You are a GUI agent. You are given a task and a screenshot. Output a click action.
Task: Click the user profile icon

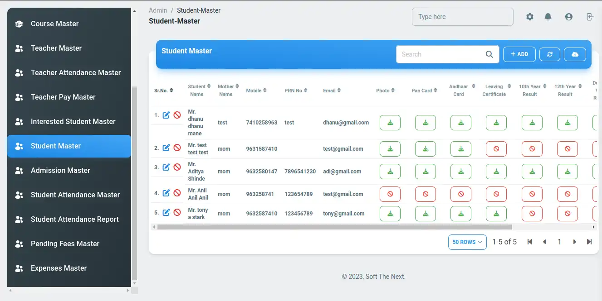pyautogui.click(x=569, y=17)
